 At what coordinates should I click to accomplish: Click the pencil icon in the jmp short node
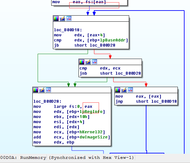pos(124,90)
